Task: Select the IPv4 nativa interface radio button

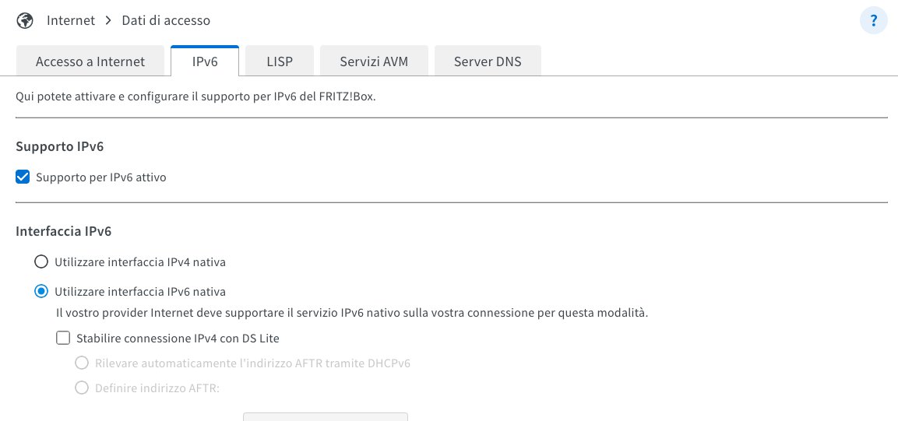Action: (x=40, y=261)
